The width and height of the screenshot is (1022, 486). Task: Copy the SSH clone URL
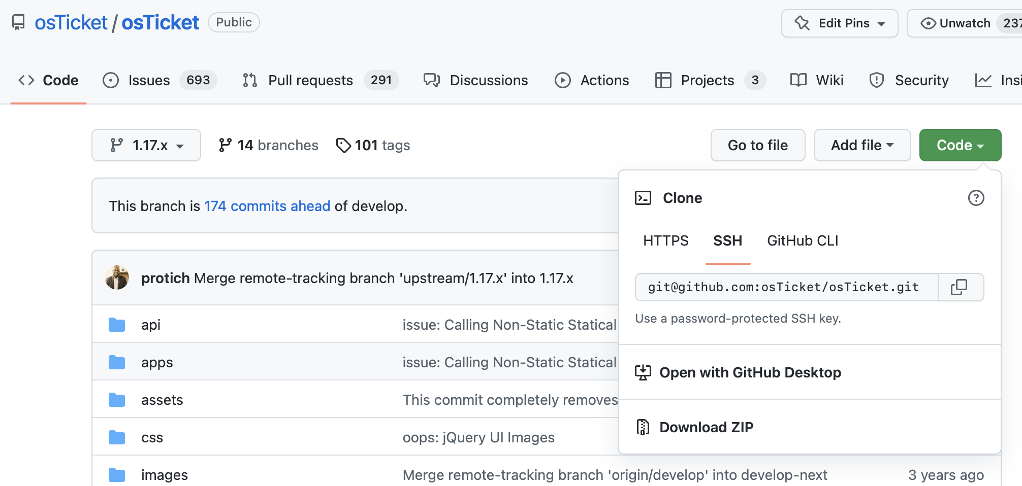960,287
